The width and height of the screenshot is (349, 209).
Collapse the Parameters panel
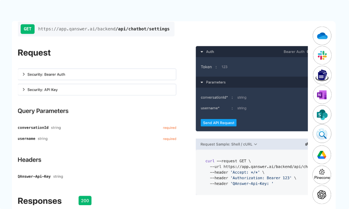pos(201,82)
